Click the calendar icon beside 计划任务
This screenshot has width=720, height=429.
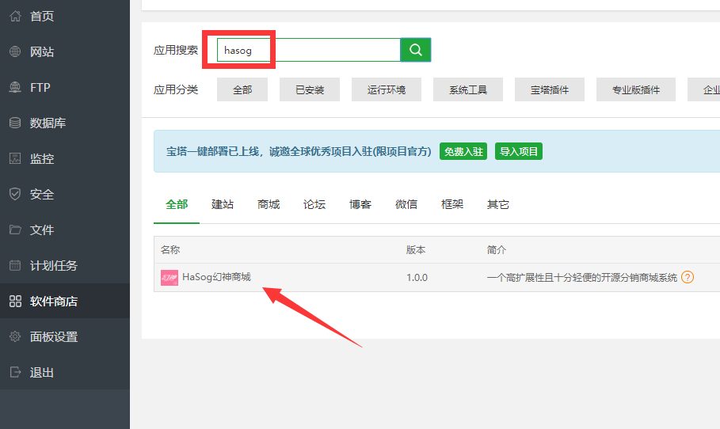[15, 265]
